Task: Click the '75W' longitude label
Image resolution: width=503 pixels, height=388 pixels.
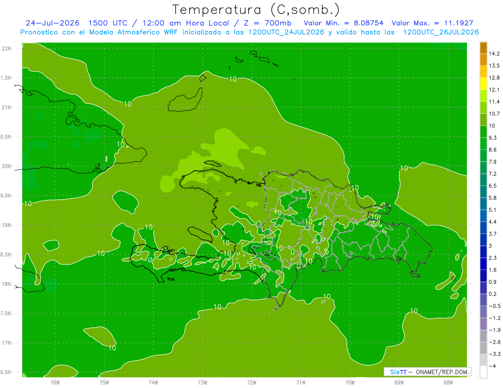Action: (104, 383)
